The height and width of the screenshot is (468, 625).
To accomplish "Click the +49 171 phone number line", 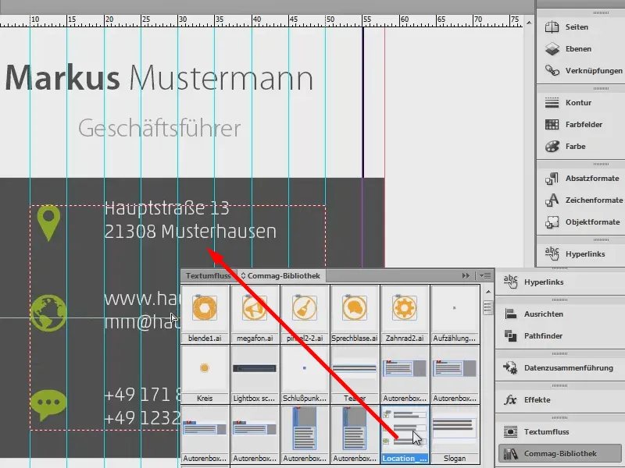I will (142, 395).
